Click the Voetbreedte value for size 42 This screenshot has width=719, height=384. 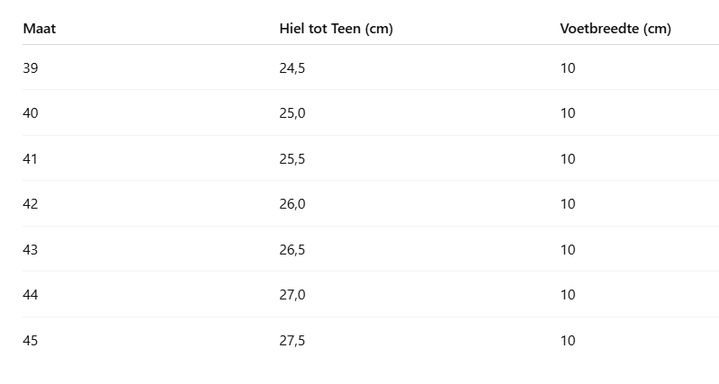click(x=568, y=204)
